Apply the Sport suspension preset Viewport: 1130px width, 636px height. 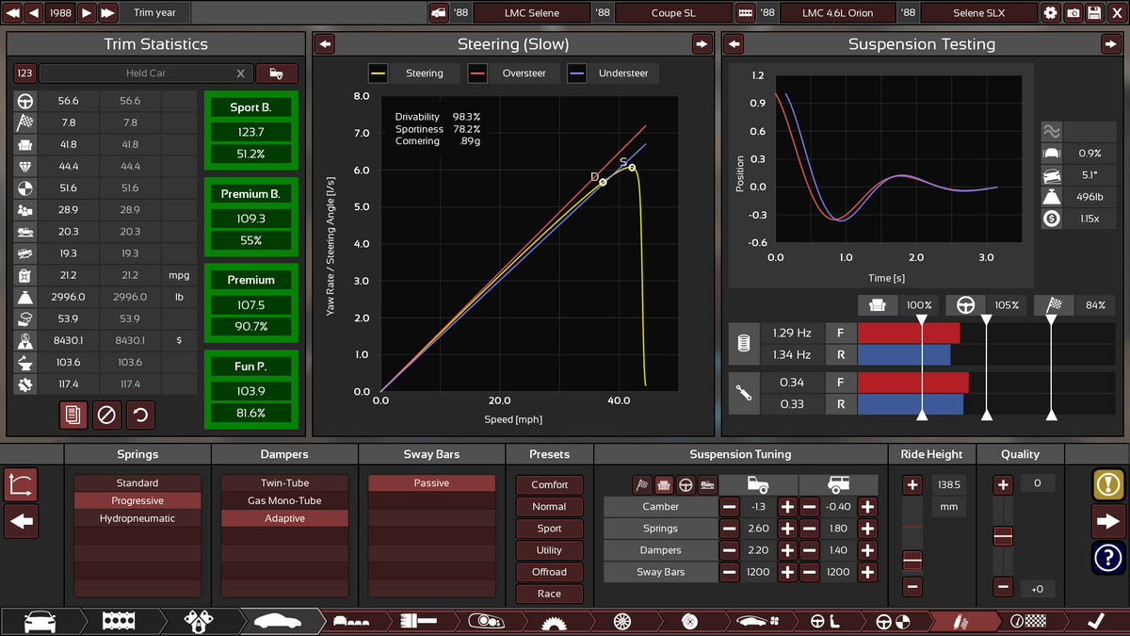549,529
